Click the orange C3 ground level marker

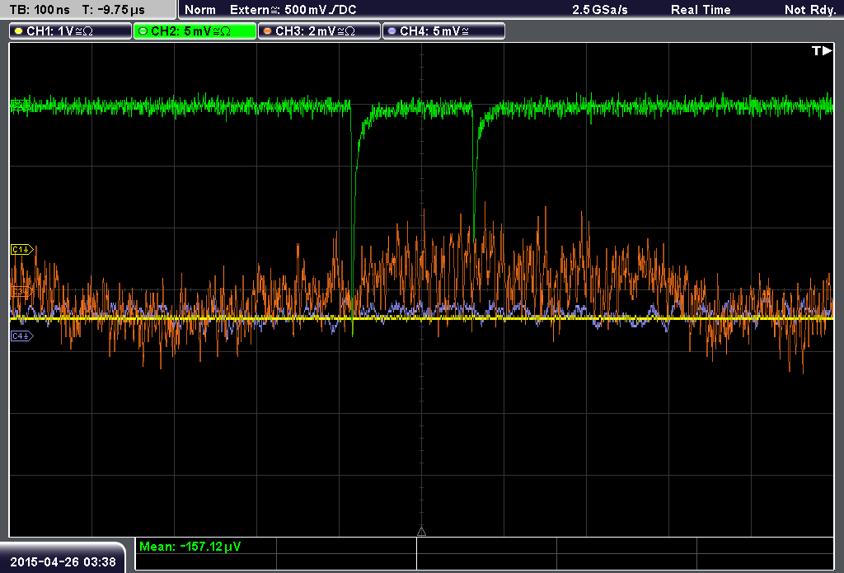click(x=21, y=291)
